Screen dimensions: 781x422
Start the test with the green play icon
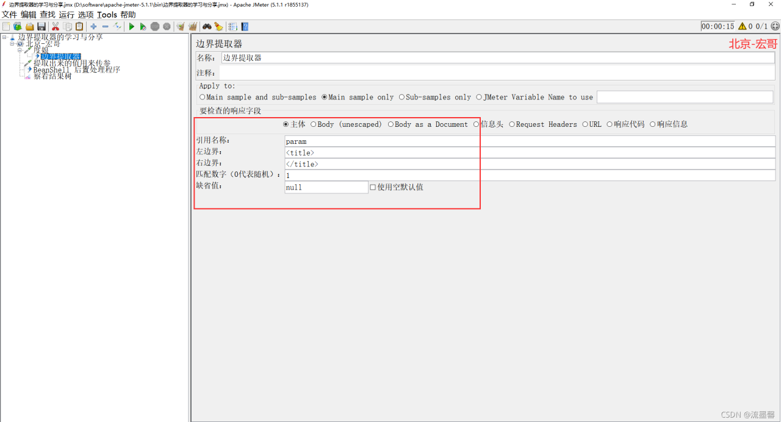pyautogui.click(x=131, y=26)
